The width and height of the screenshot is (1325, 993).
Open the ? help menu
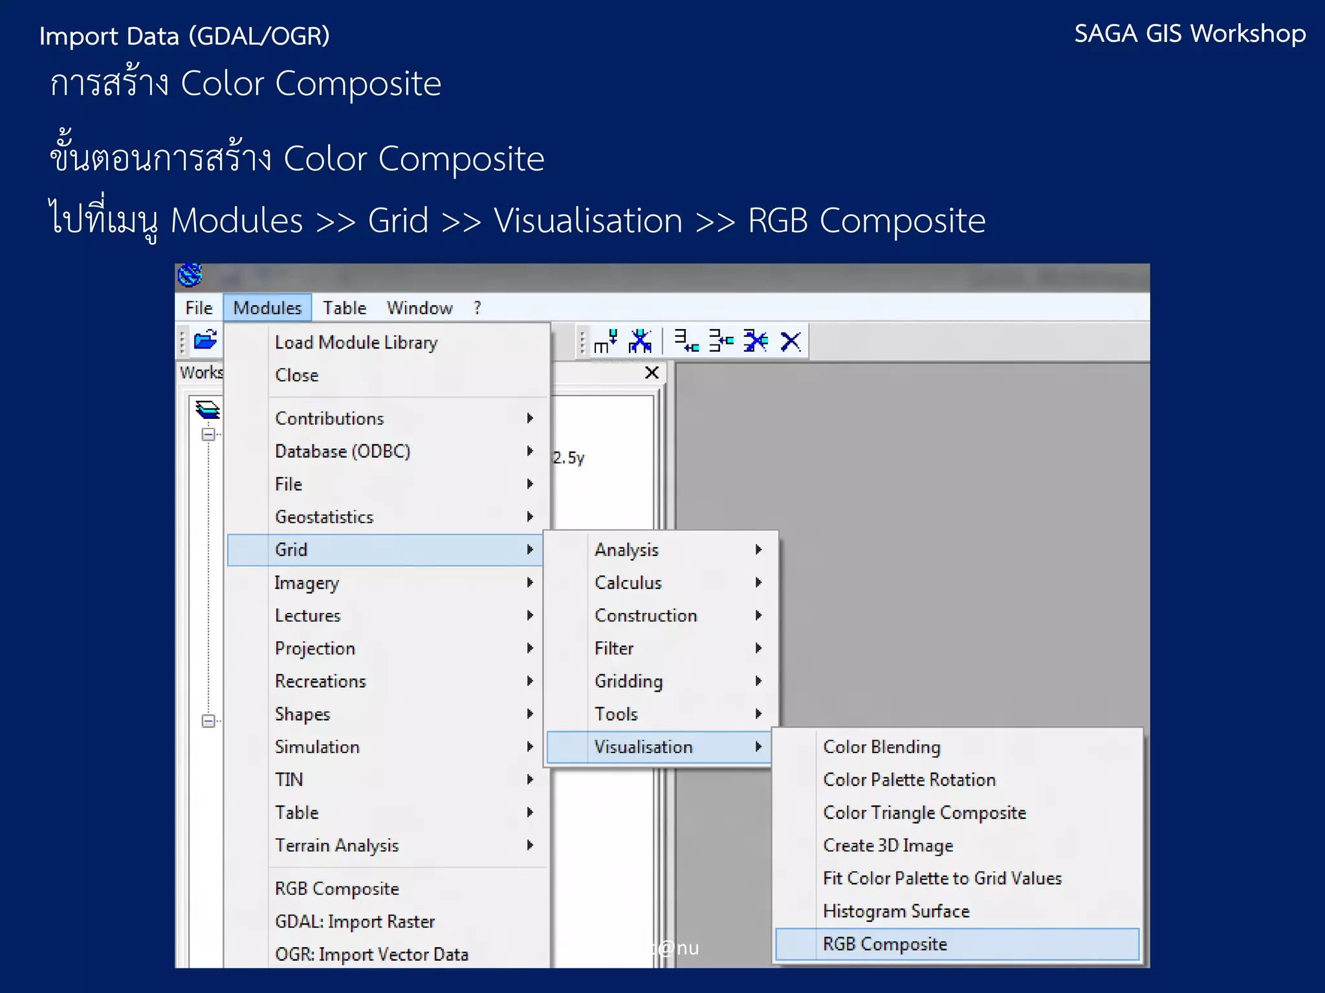pos(477,308)
